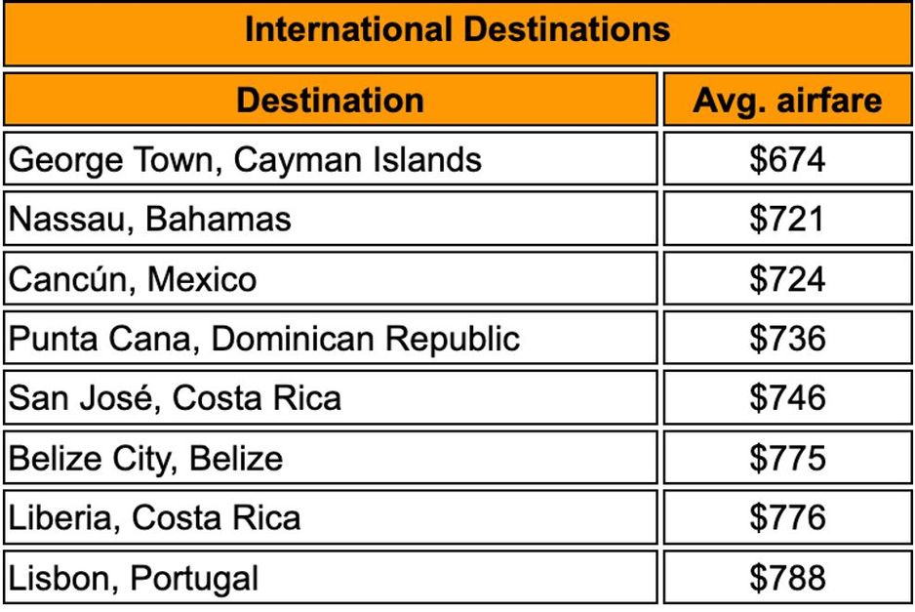Select the Destination column header

pyautogui.click(x=331, y=100)
